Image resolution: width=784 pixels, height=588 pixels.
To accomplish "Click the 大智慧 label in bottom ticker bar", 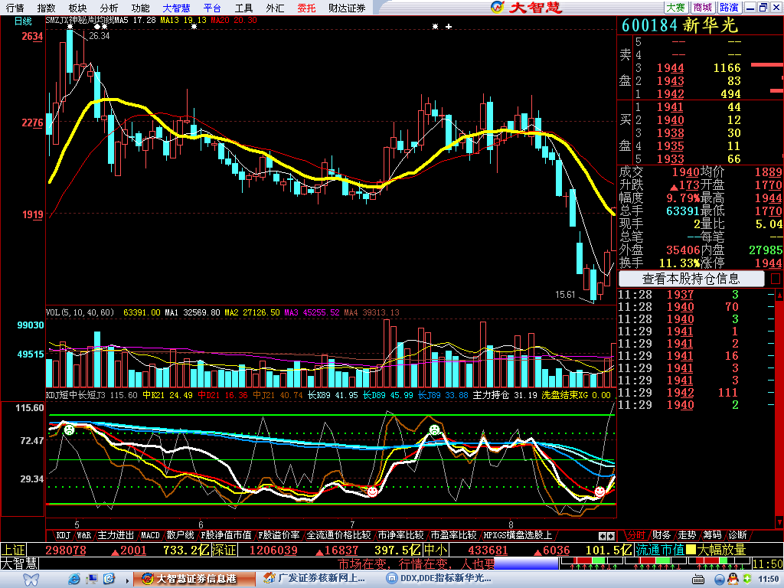I will [x=19, y=563].
